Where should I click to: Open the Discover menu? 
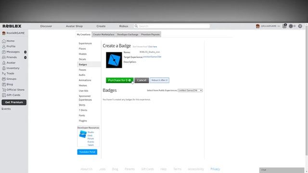tap(46, 26)
